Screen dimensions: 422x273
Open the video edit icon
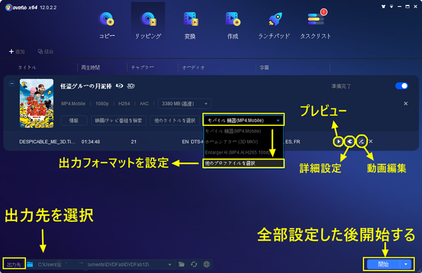coord(361,141)
